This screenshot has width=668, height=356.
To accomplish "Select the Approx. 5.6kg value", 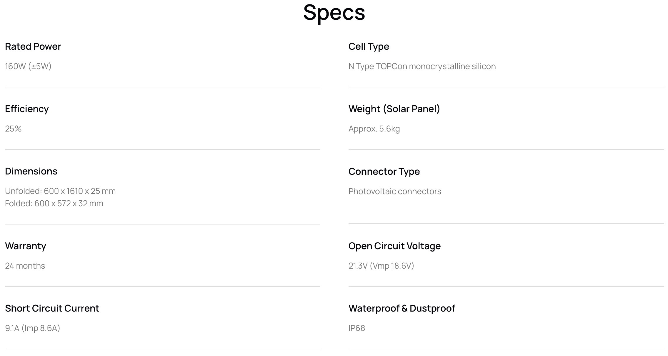I will pos(374,129).
